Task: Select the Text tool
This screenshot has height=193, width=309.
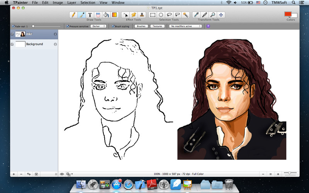Action: point(90,15)
